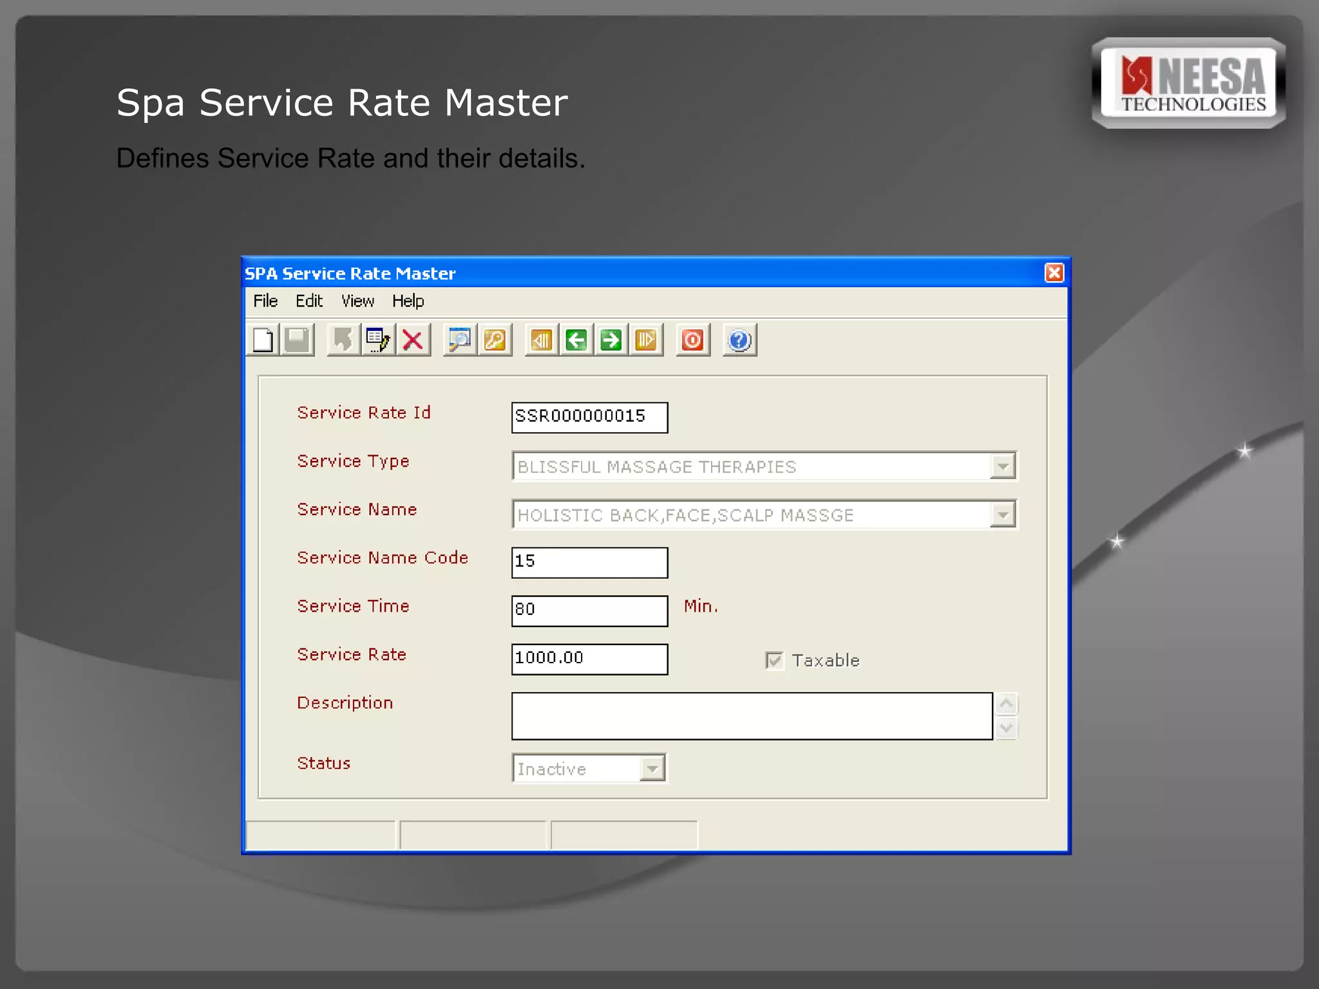The width and height of the screenshot is (1319, 989).
Task: Click the Status label
Action: [324, 763]
